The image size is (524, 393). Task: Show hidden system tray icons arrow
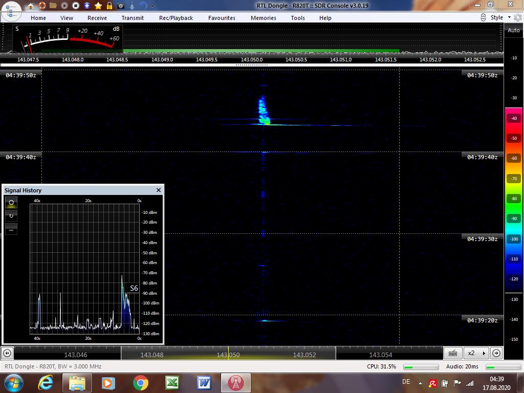421,383
